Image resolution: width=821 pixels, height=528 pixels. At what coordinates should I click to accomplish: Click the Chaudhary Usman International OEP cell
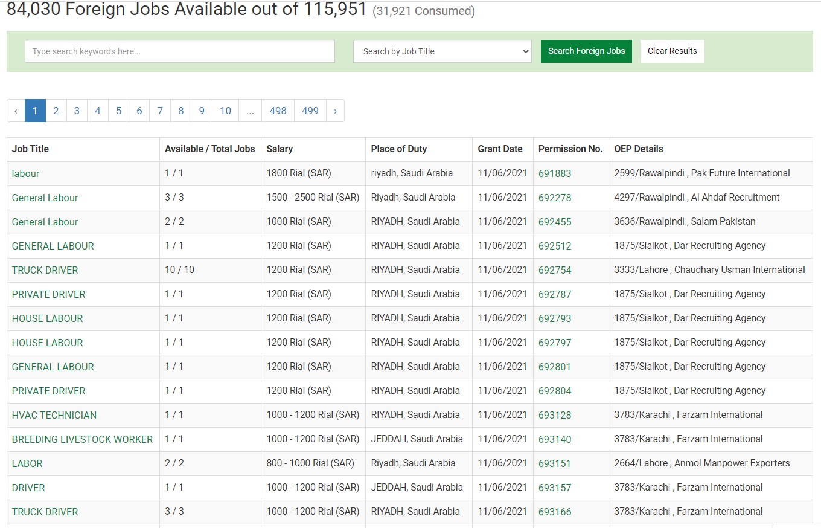pos(709,270)
